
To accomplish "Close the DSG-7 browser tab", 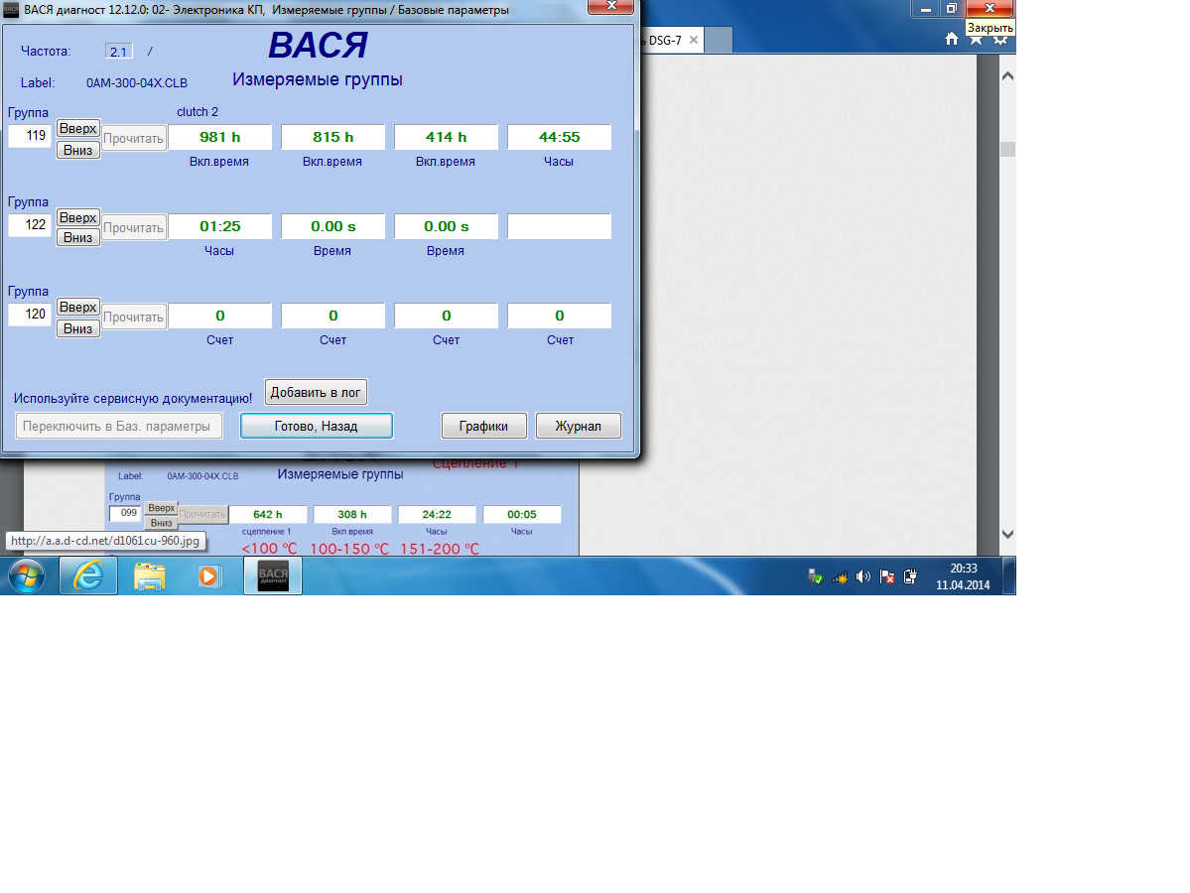I will tap(693, 41).
